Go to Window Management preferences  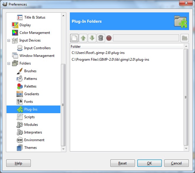pos(37,56)
